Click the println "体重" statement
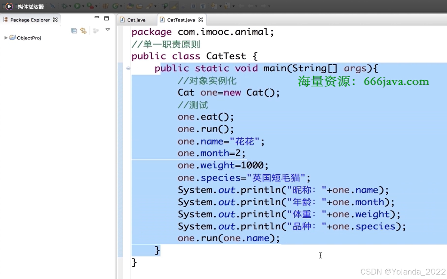This screenshot has height=279, width=447. coord(289,214)
